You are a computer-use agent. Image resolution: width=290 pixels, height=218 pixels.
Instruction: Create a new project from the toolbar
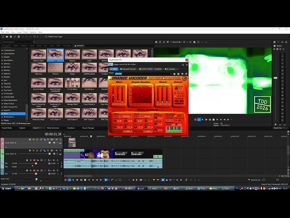pyautogui.click(x=3, y=37)
